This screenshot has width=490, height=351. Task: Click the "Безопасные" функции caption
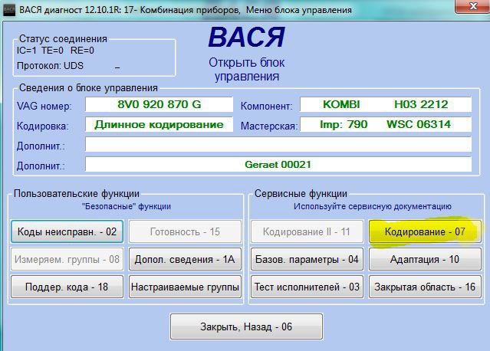pos(127,206)
